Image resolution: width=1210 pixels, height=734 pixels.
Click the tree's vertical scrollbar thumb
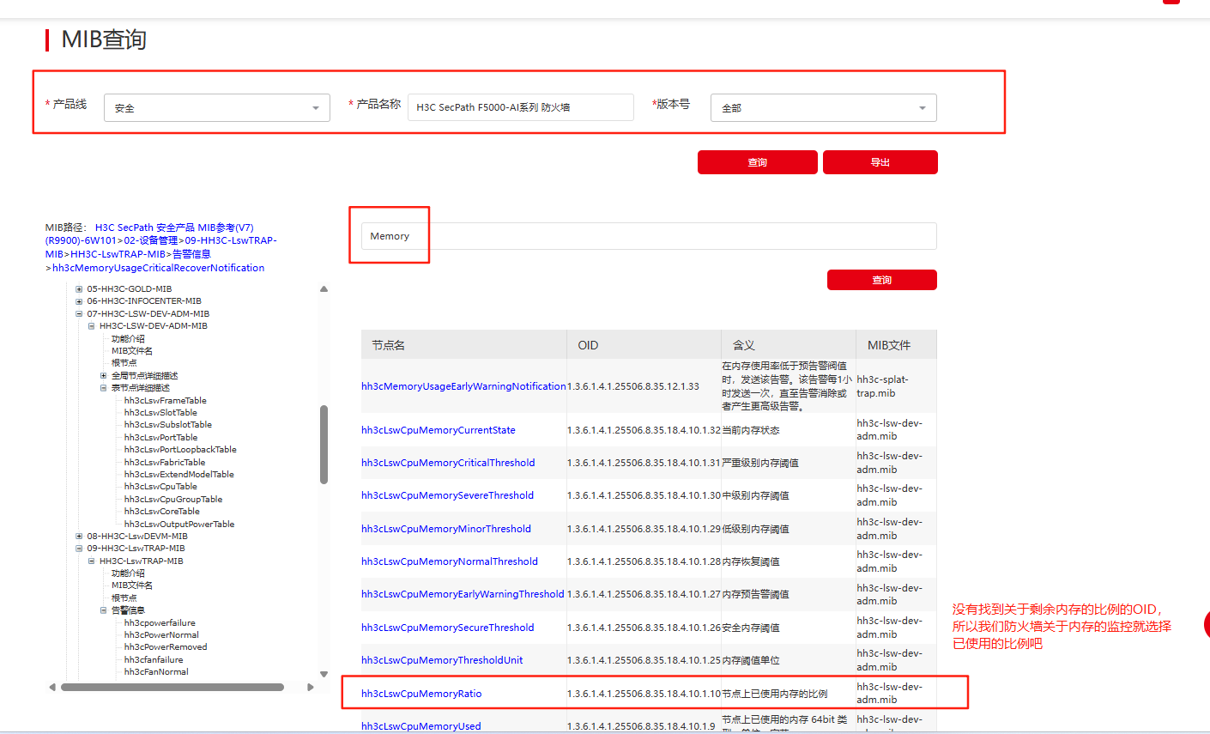point(324,445)
